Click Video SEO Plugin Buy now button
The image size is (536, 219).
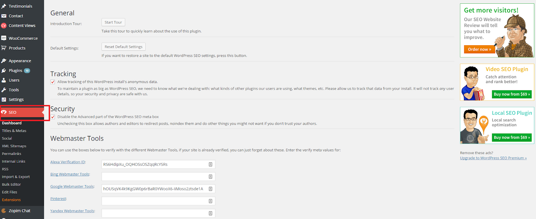tap(512, 94)
